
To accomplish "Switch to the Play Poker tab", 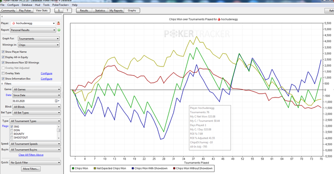I will (x=25, y=10).
